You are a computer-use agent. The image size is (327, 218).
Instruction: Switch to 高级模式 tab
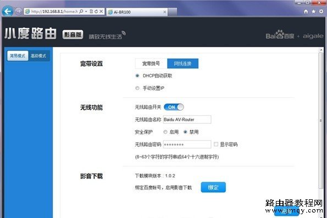coord(38,55)
